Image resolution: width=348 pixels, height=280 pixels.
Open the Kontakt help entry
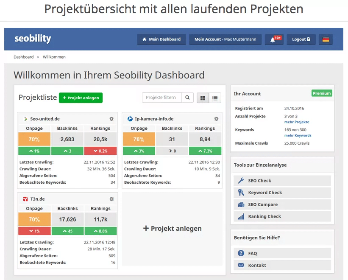coord(282,265)
